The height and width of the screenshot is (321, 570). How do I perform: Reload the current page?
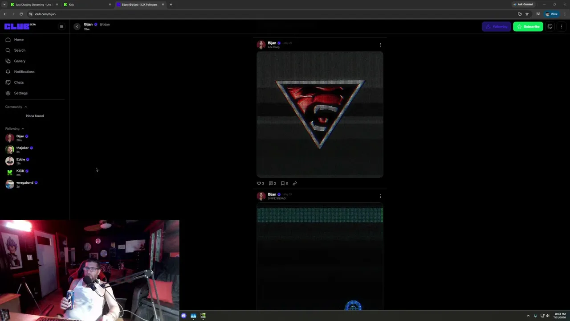(21, 14)
